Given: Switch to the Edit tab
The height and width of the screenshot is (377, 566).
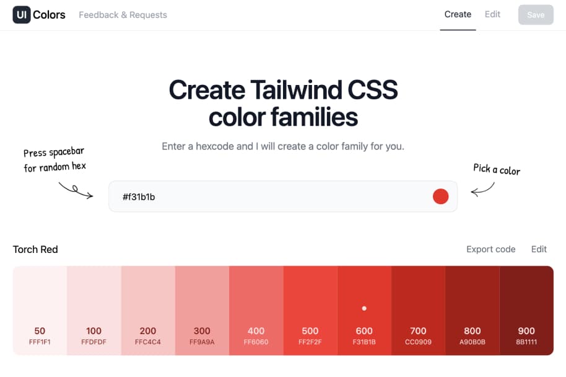Looking at the screenshot, I should pyautogui.click(x=492, y=14).
